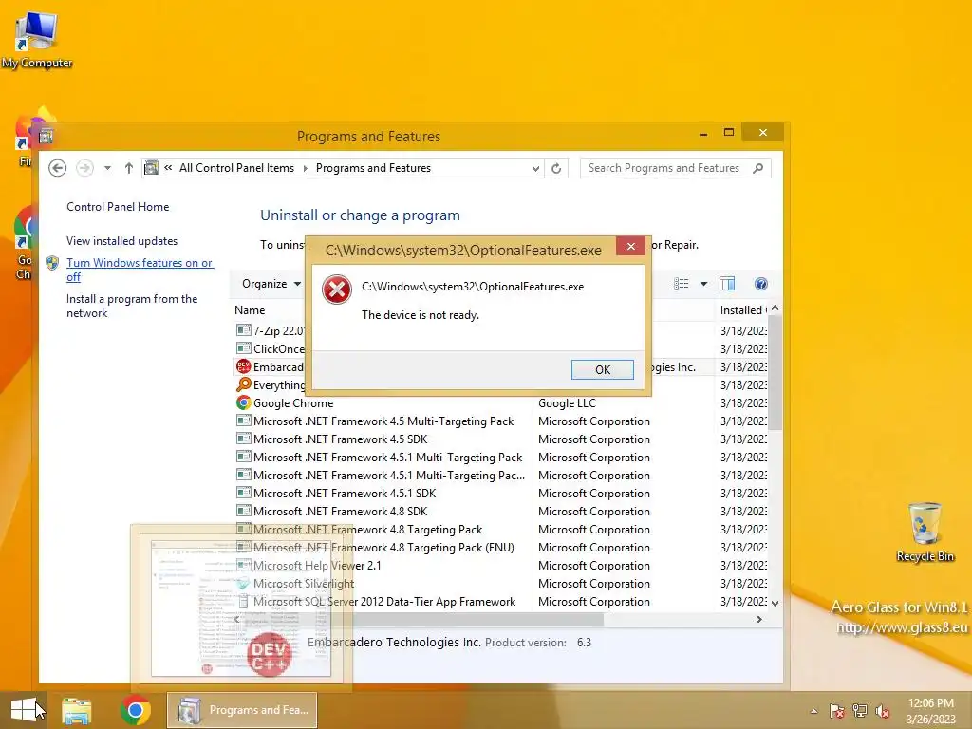Screen dimensions: 972x729
Task: Click Chrome icon in the programs list
Action: click(x=244, y=402)
